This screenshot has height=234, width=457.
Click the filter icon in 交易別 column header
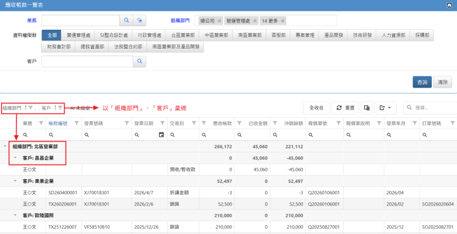[195, 123]
